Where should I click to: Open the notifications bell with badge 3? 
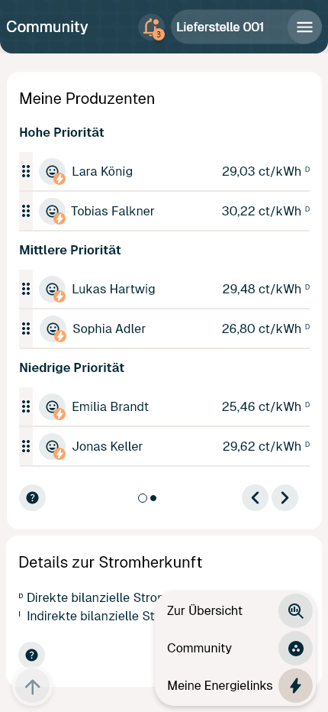point(152,28)
